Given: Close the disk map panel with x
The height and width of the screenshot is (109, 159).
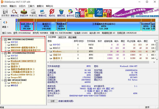Looking at the screenshot, I should tap(1, 19).
